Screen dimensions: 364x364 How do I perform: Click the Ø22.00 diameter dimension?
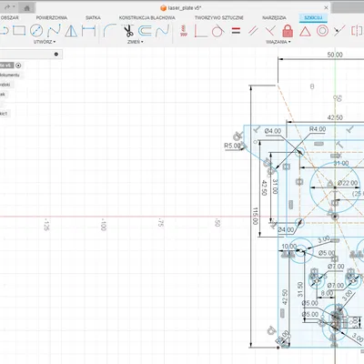coord(348,183)
